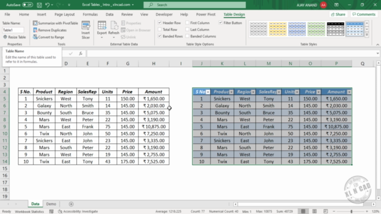Open the SalesRep column filter dropdown
This screenshot has height=214, width=381.
point(279,92)
